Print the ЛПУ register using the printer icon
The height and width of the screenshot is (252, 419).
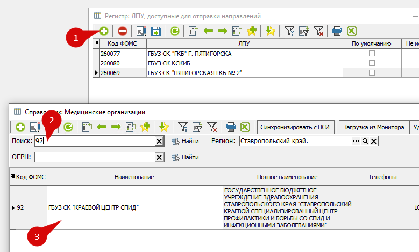click(337, 31)
